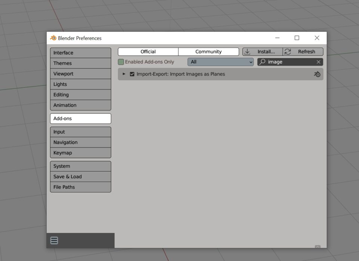Click the search field containing "image"
Viewport: 359px width, 261px height.
tap(290, 62)
